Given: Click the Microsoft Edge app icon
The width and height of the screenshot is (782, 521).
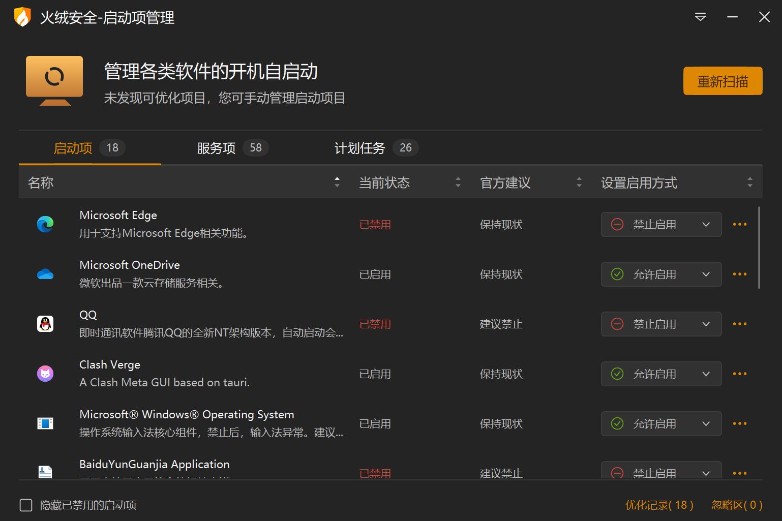Looking at the screenshot, I should [45, 224].
